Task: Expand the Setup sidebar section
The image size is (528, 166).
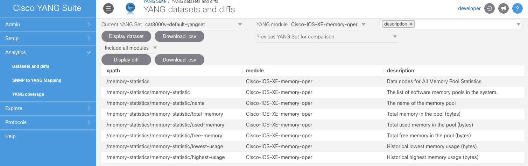Action: coord(48,38)
